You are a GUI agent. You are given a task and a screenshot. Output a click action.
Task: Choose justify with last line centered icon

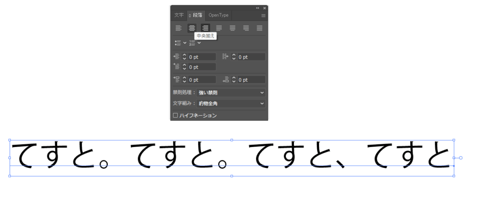[233, 28]
